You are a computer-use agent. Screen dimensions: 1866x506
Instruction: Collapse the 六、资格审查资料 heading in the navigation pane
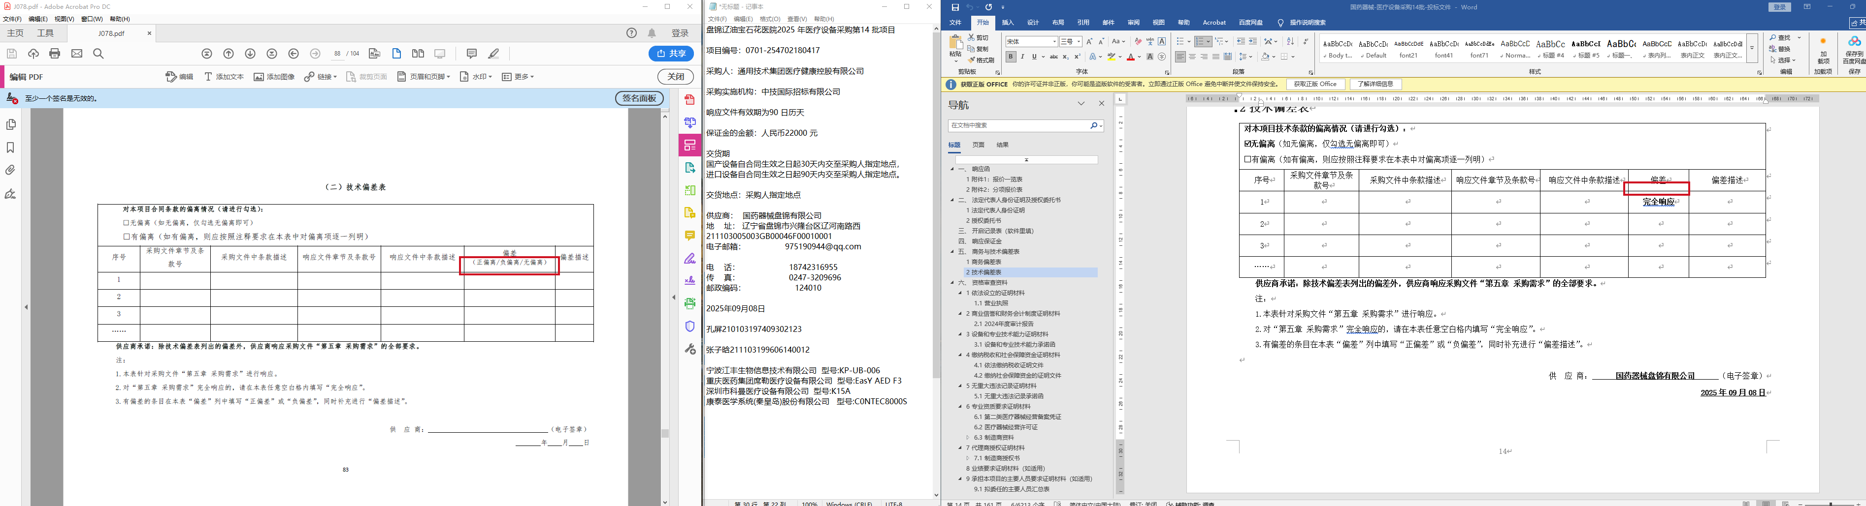click(x=952, y=283)
